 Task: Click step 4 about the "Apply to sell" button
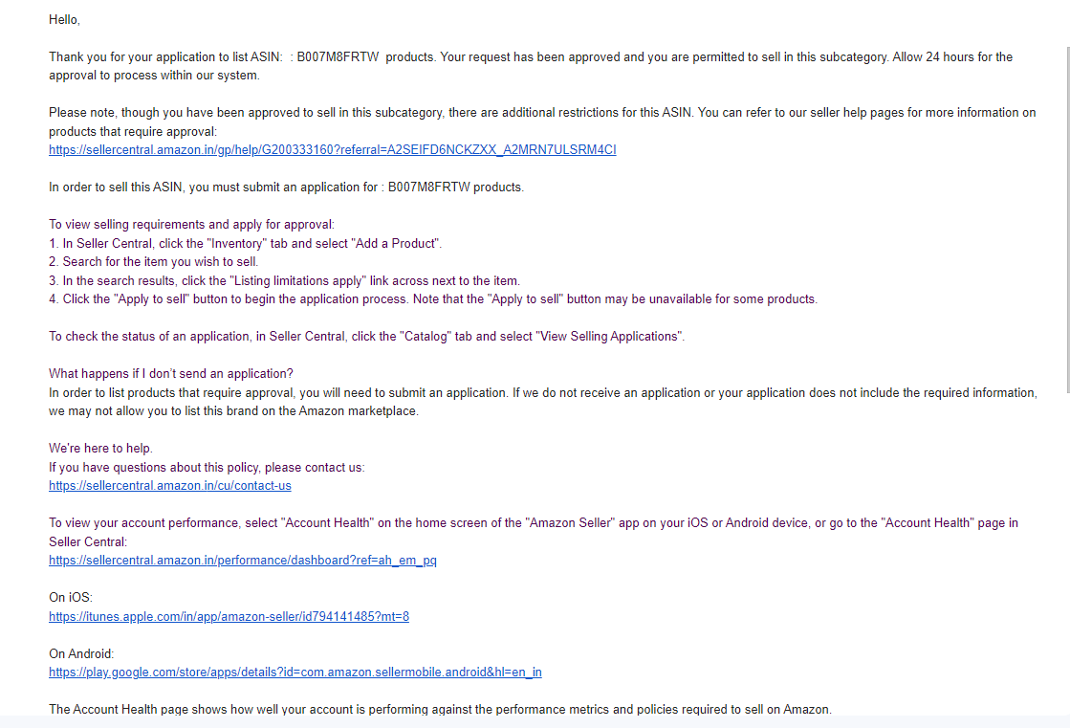point(432,299)
